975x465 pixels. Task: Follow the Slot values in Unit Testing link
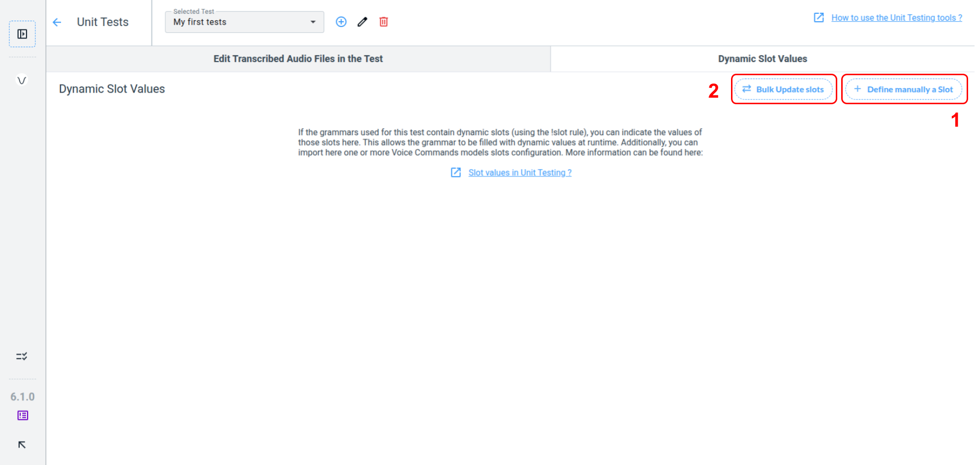tap(519, 173)
